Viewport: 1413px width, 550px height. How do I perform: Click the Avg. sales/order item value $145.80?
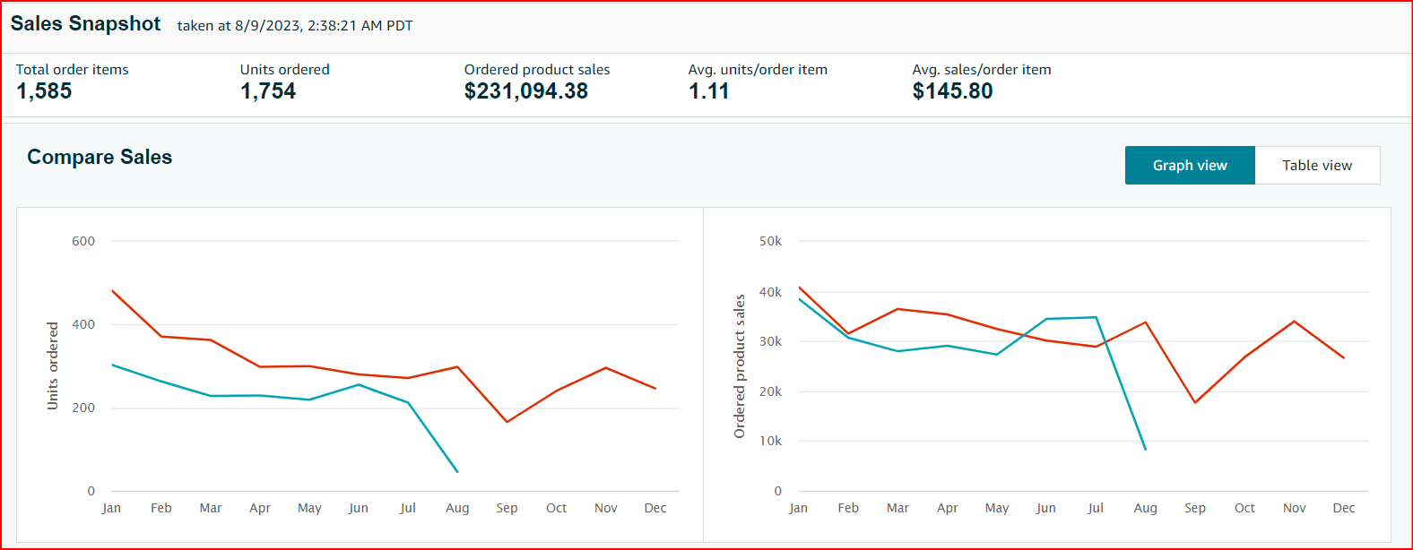(952, 91)
